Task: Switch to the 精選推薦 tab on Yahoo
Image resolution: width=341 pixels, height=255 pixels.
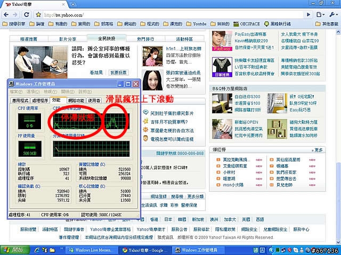Action: tap(29, 39)
